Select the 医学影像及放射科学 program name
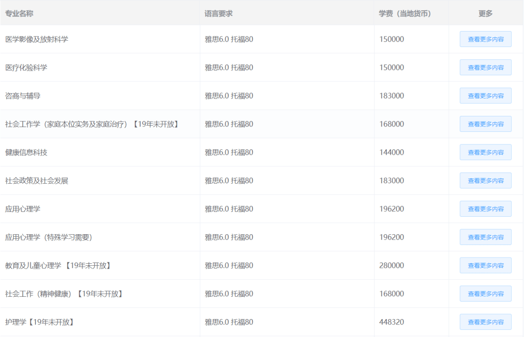Screen dimensions: 524x337 pyautogui.click(x=37, y=39)
